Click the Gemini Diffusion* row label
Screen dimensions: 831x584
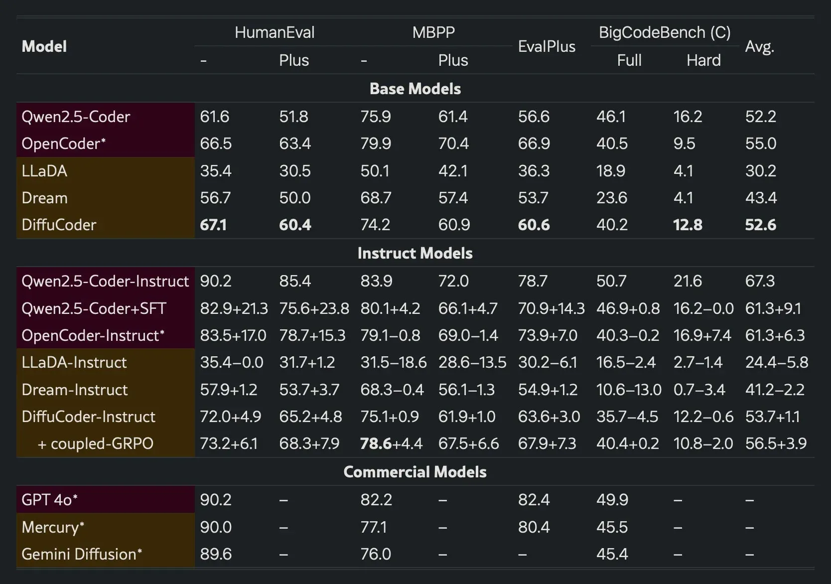tap(82, 554)
